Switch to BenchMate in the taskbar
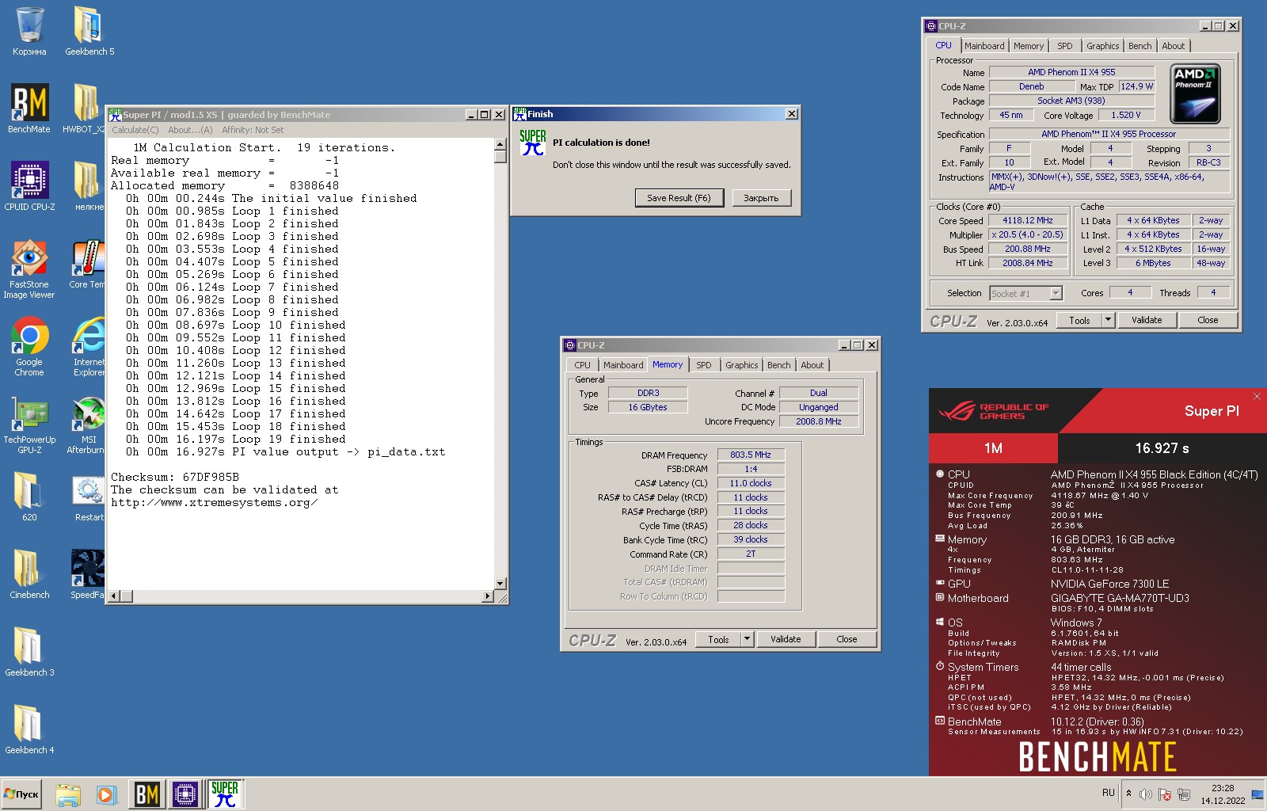Viewport: 1267px width, 811px height. click(146, 794)
